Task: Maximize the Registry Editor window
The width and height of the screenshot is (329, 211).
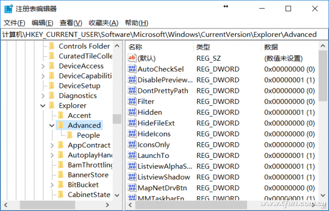Action: (x=288, y=9)
